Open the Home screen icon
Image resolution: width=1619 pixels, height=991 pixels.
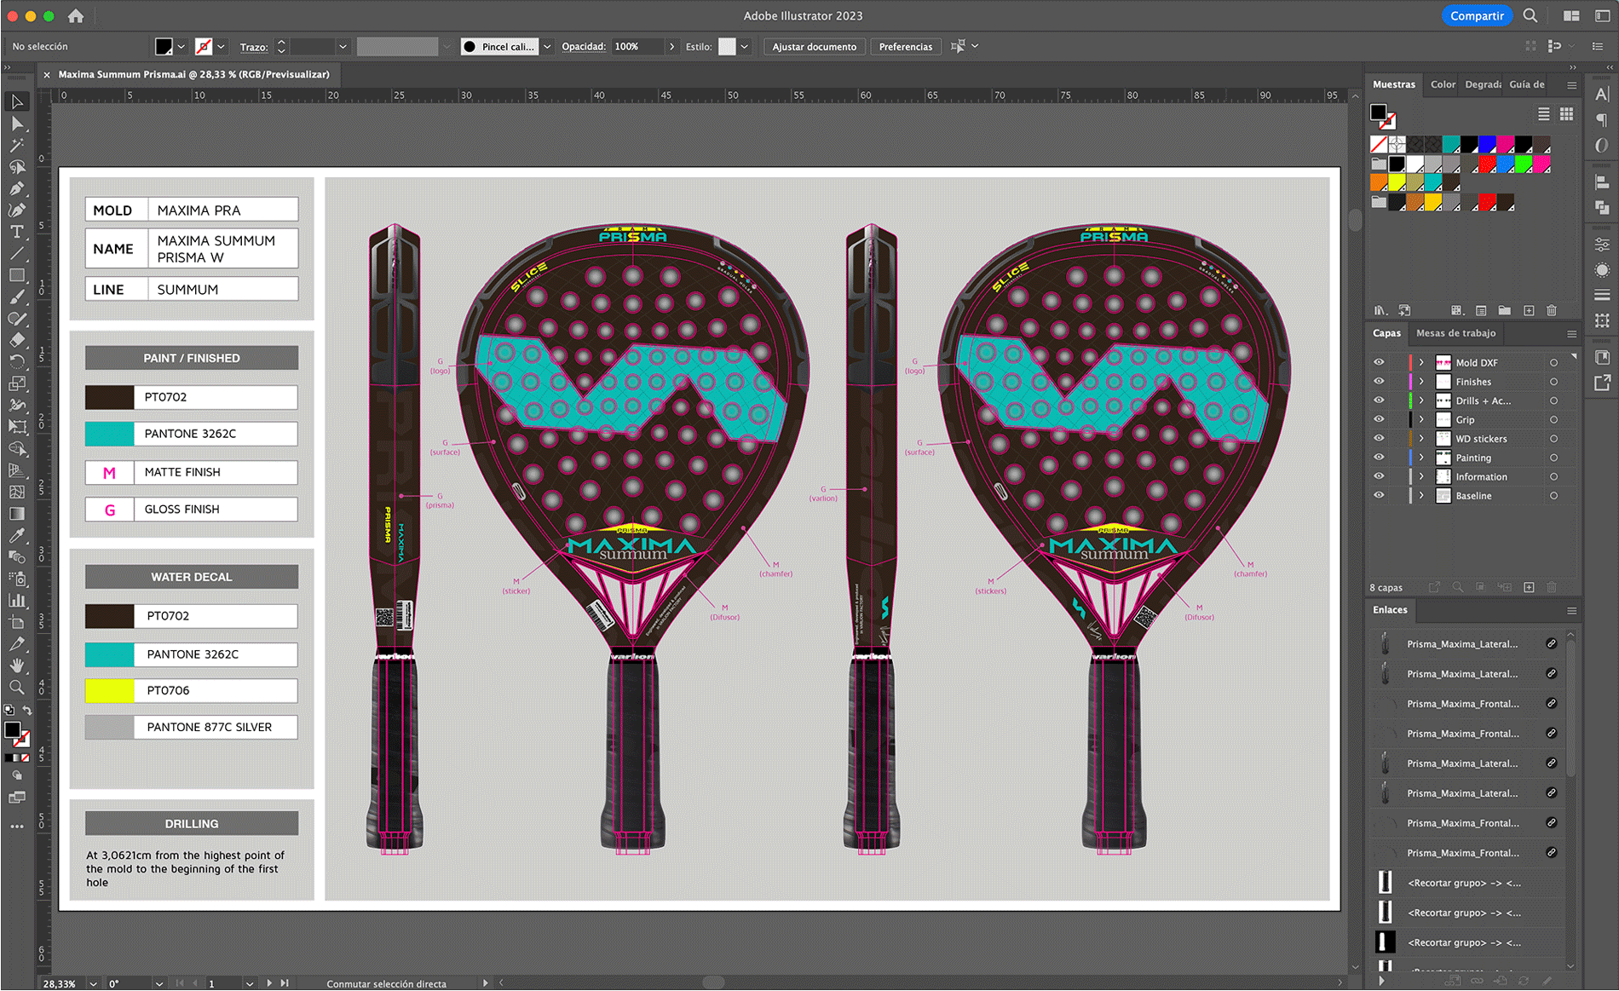point(76,15)
